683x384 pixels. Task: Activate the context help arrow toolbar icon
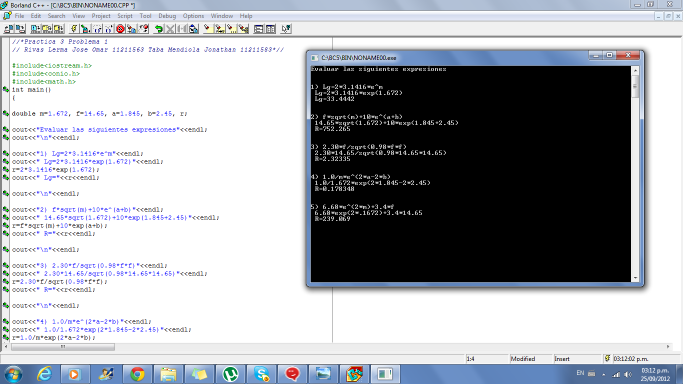pos(285,28)
